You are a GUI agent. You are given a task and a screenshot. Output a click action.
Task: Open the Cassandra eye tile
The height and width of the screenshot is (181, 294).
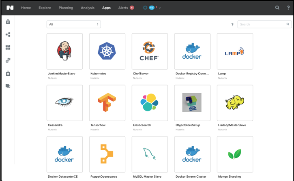(65, 103)
